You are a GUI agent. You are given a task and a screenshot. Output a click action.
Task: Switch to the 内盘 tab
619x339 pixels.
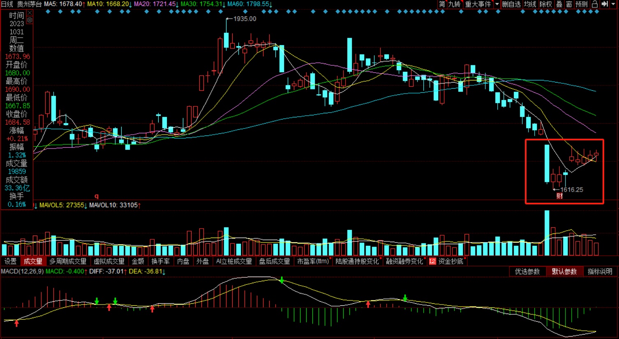pyautogui.click(x=183, y=261)
